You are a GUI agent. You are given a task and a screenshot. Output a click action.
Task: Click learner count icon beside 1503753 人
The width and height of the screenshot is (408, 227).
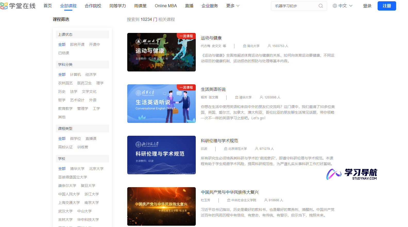(269, 46)
